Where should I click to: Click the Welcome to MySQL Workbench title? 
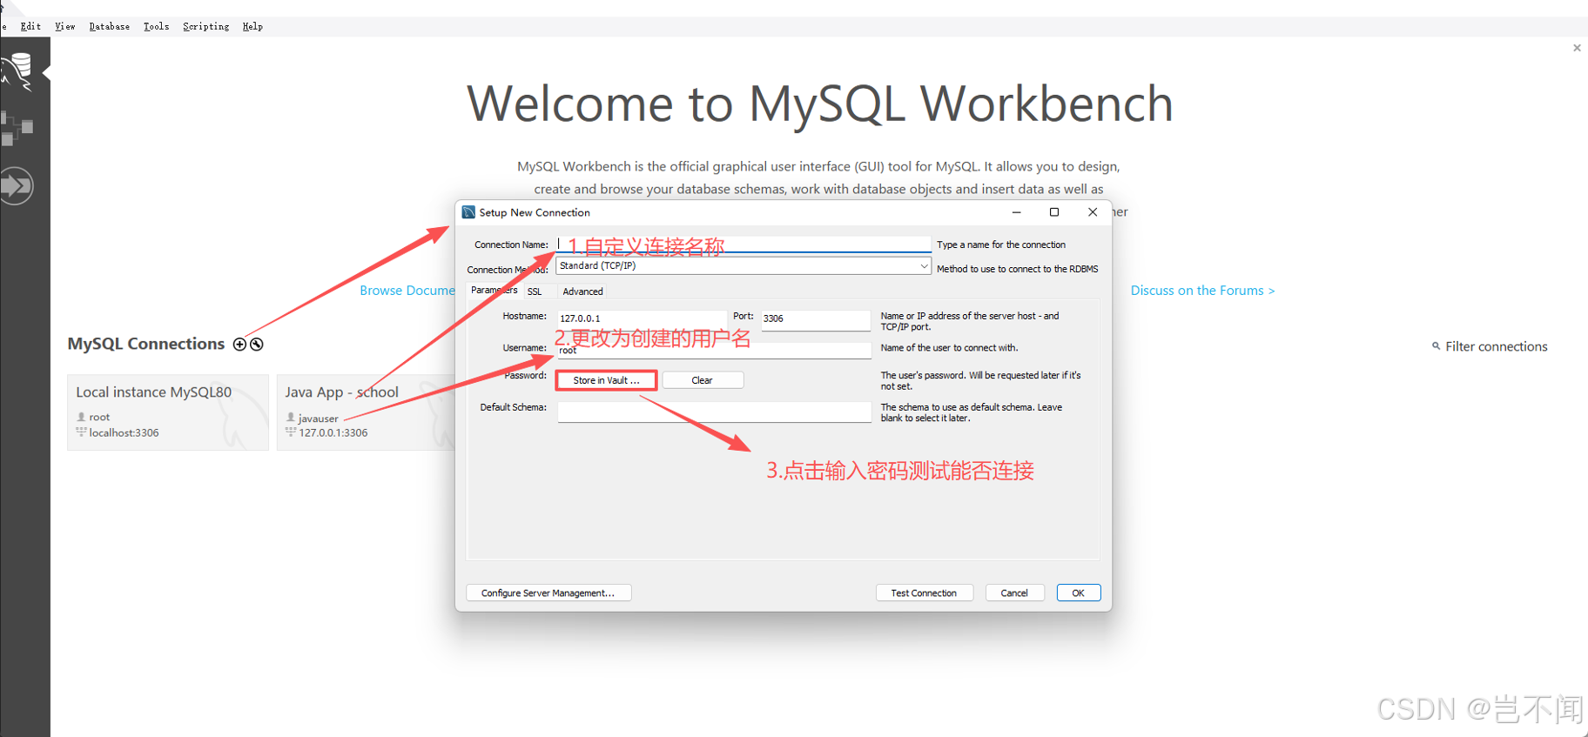coord(820,104)
